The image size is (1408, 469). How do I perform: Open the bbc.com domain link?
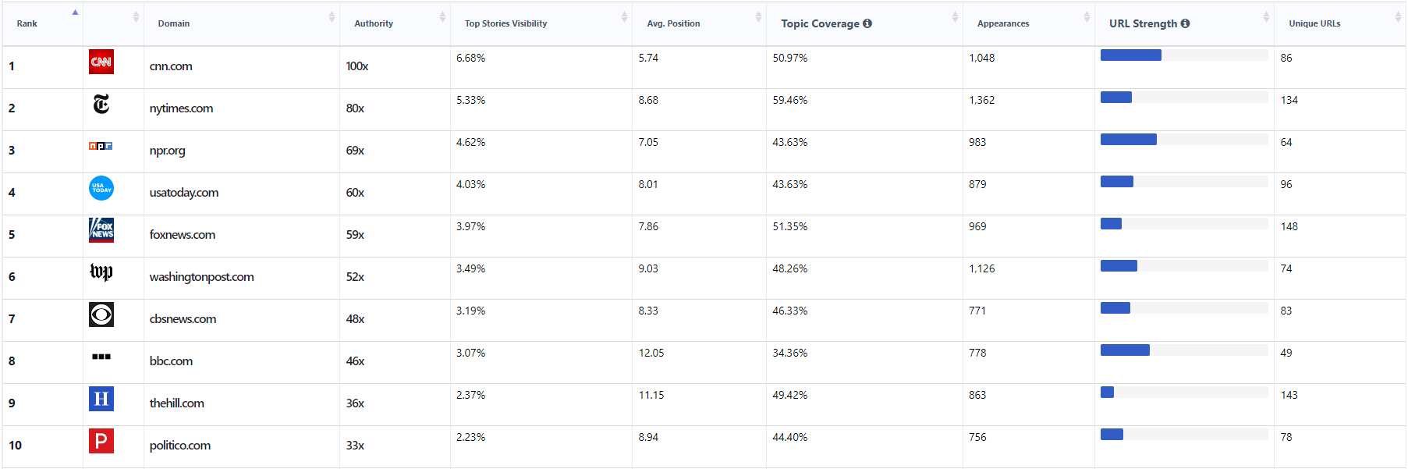click(171, 361)
